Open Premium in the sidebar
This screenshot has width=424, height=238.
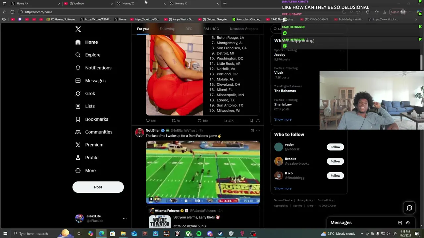coord(89,145)
